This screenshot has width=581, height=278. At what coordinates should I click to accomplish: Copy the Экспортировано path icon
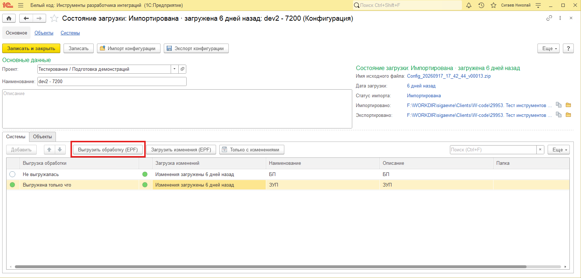pyautogui.click(x=558, y=115)
